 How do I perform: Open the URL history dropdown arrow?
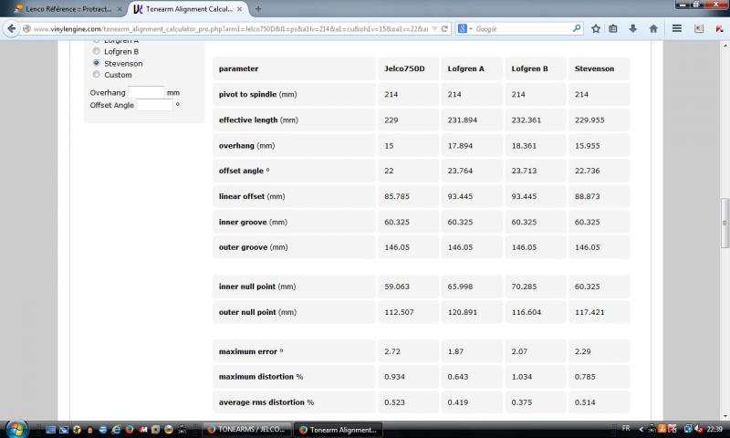click(x=434, y=29)
